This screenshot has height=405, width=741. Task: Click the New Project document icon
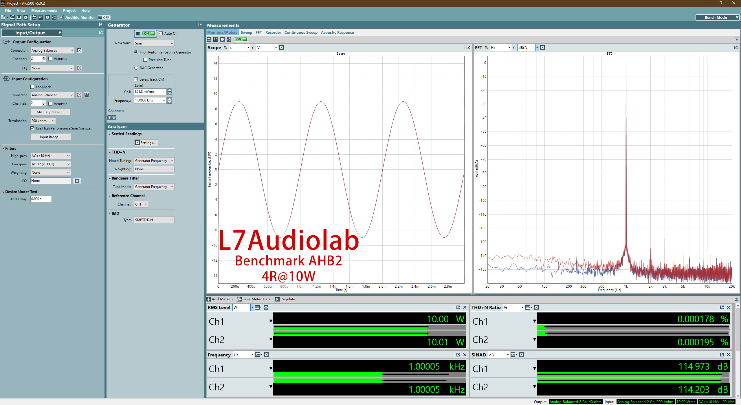(x=3, y=17)
